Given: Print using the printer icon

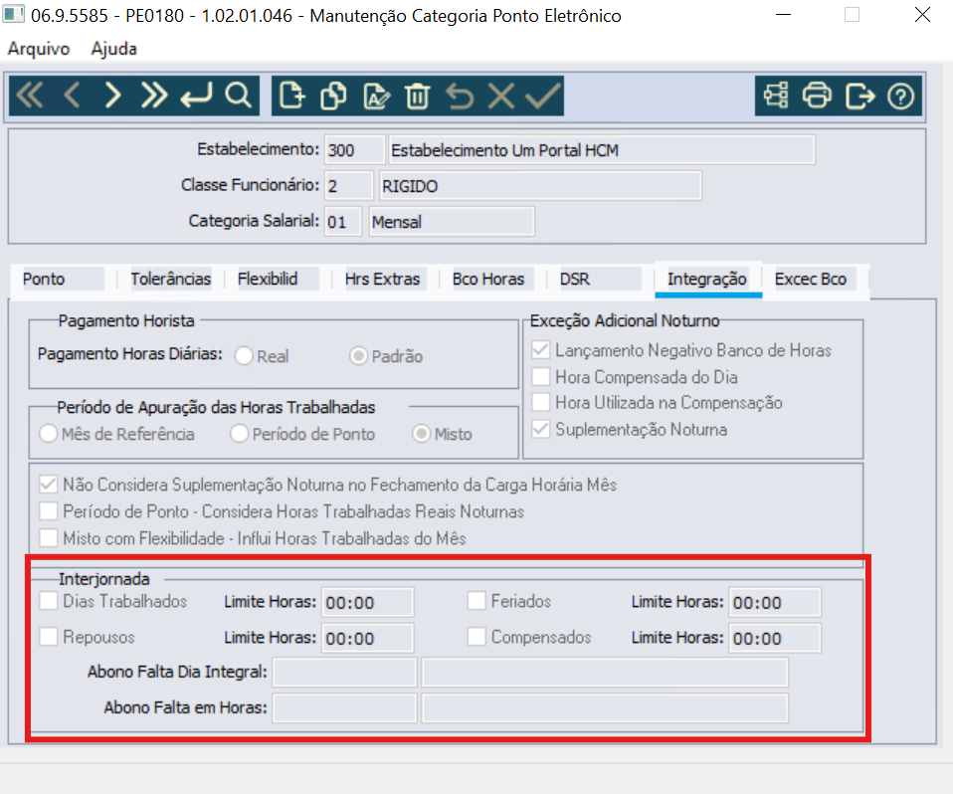Looking at the screenshot, I should click(x=817, y=96).
